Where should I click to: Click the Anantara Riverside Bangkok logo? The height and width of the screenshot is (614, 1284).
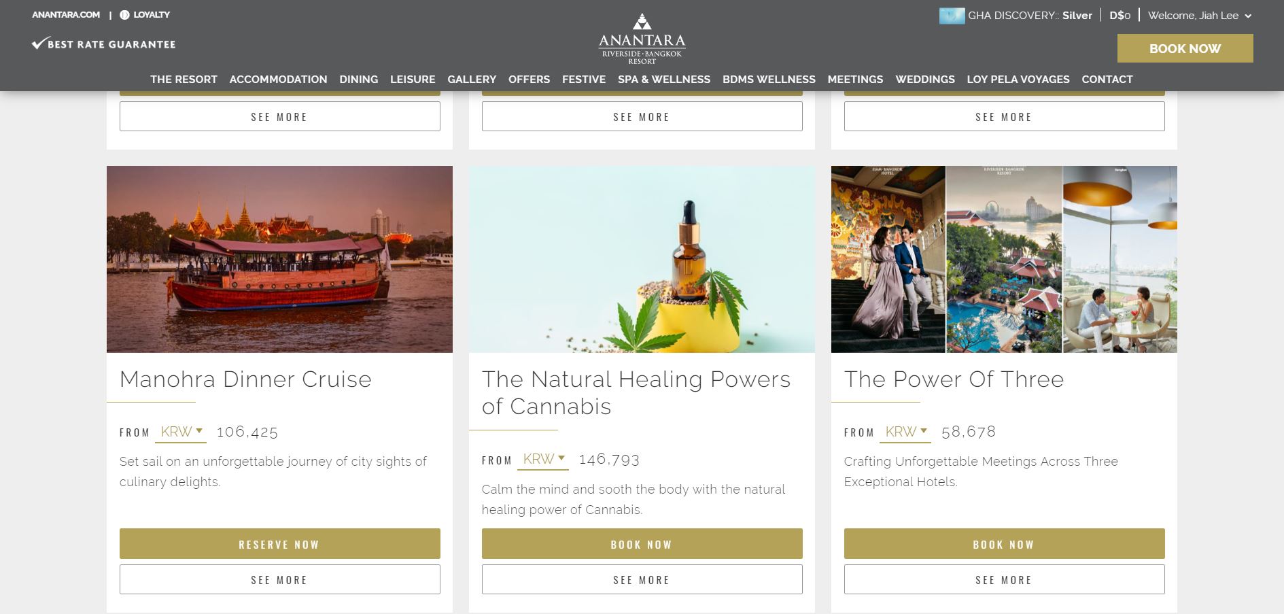(x=642, y=39)
